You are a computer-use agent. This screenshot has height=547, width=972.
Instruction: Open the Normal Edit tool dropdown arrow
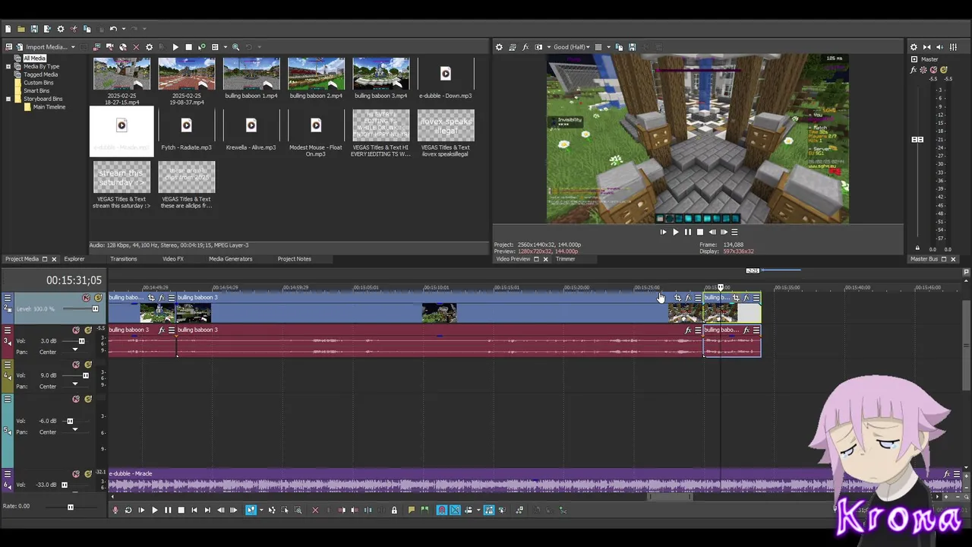[261, 511]
